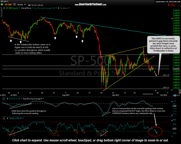Open the Hourly timeframe dropdown
This screenshot has width=181, height=144.
coord(25,5)
